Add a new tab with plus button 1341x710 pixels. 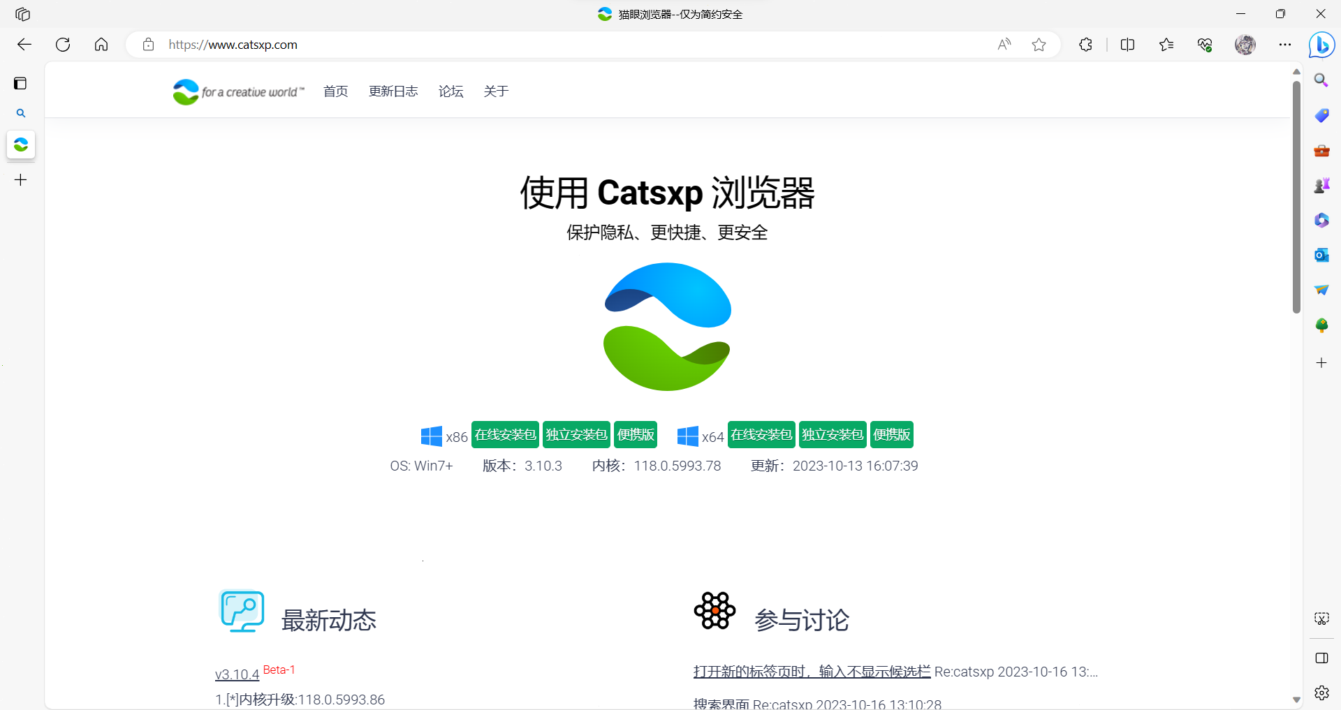pos(21,180)
